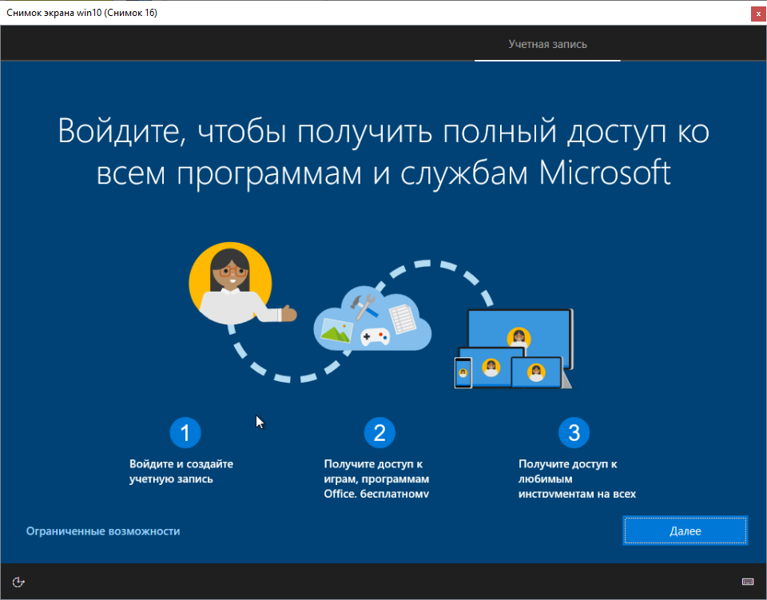767x600 pixels.
Task: Click the text "Получите доступ к играм, программам"
Action: (x=376, y=471)
